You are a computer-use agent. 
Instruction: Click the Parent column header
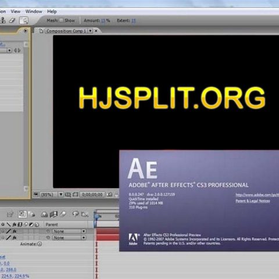pos(52,224)
